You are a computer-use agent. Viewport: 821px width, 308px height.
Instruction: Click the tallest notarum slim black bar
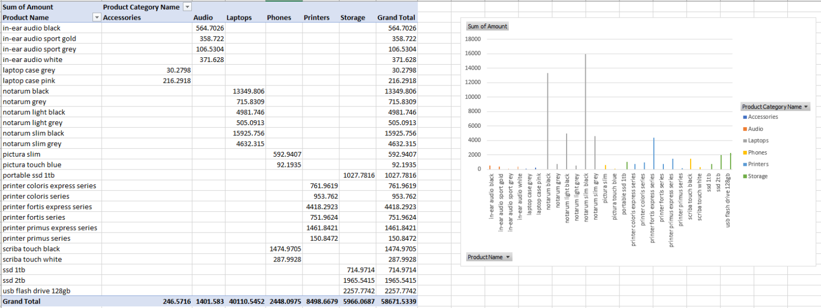586,107
